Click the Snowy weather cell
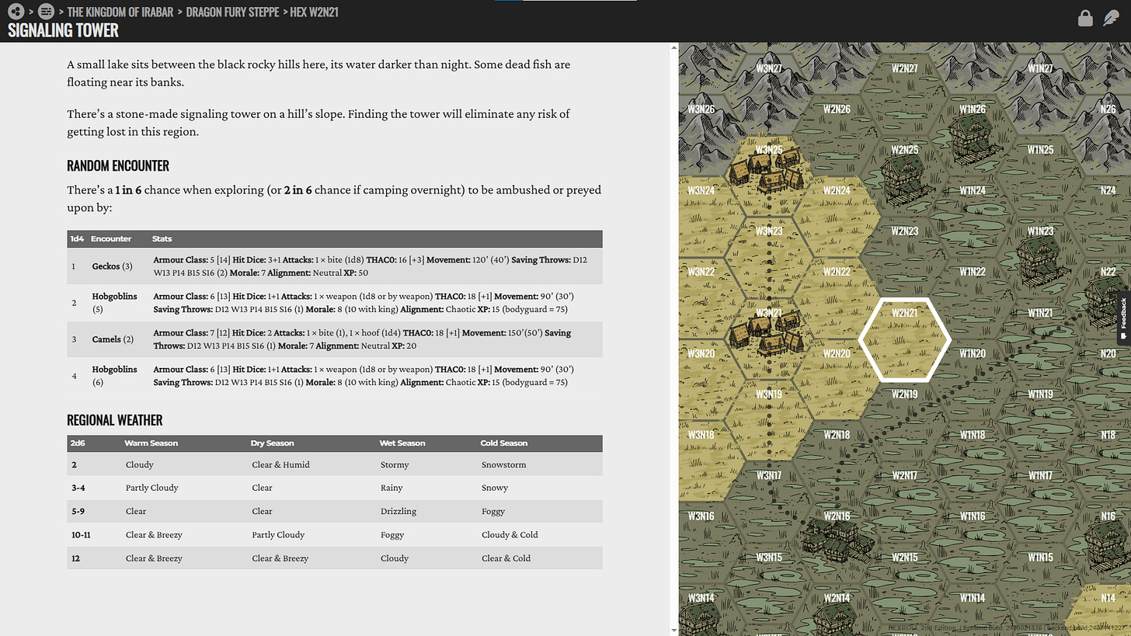1131x636 pixels. tap(494, 488)
